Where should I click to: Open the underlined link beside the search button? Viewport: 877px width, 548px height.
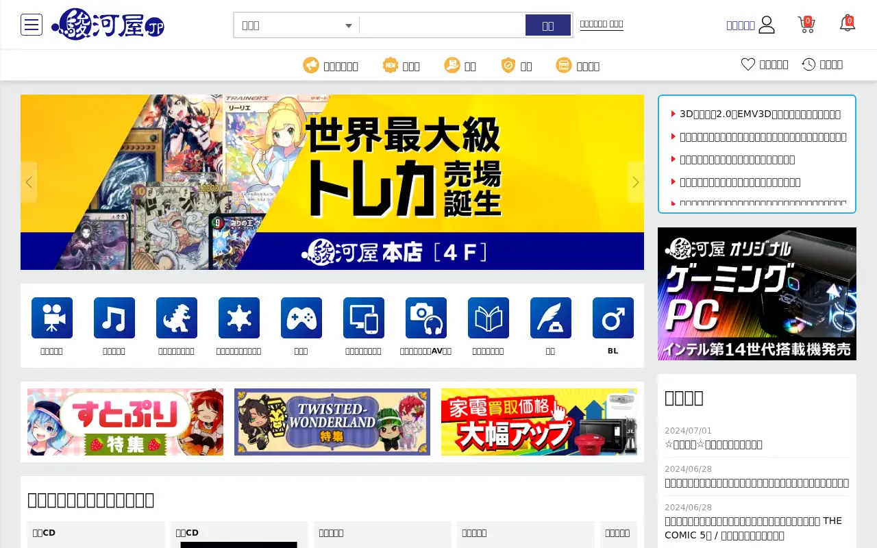point(602,24)
